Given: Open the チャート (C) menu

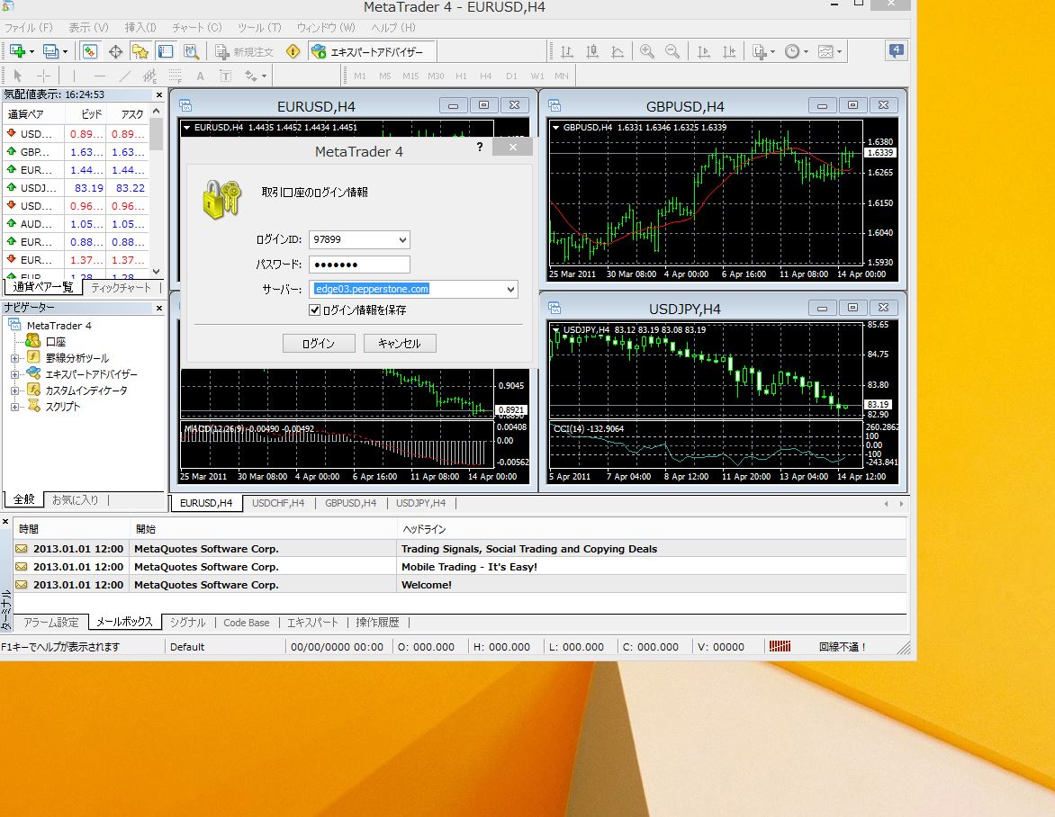Looking at the screenshot, I should tap(196, 28).
